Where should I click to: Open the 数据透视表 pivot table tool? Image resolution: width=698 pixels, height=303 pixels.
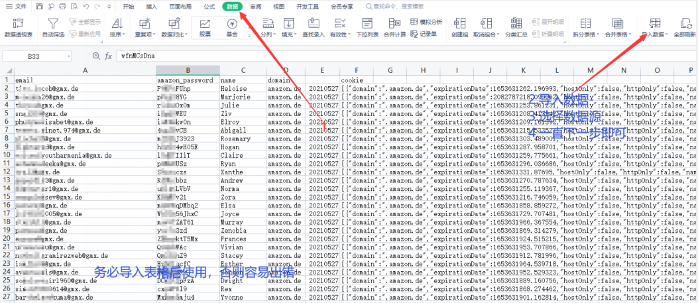point(18,27)
